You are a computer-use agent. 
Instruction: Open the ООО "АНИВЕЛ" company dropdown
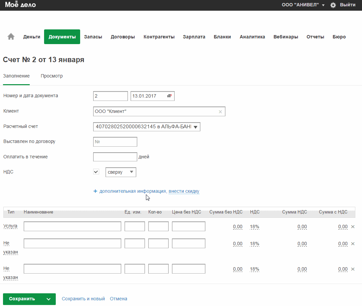(303, 5)
